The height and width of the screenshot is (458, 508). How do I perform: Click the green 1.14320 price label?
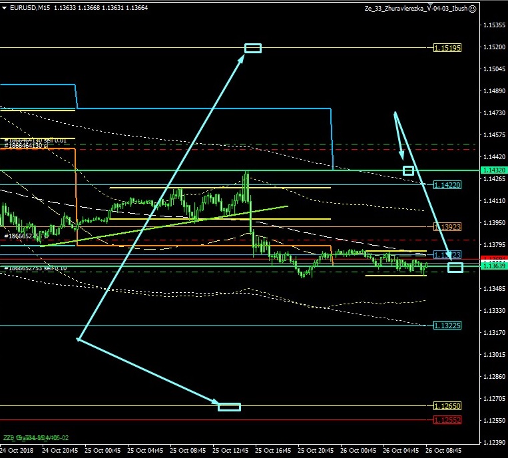click(493, 170)
